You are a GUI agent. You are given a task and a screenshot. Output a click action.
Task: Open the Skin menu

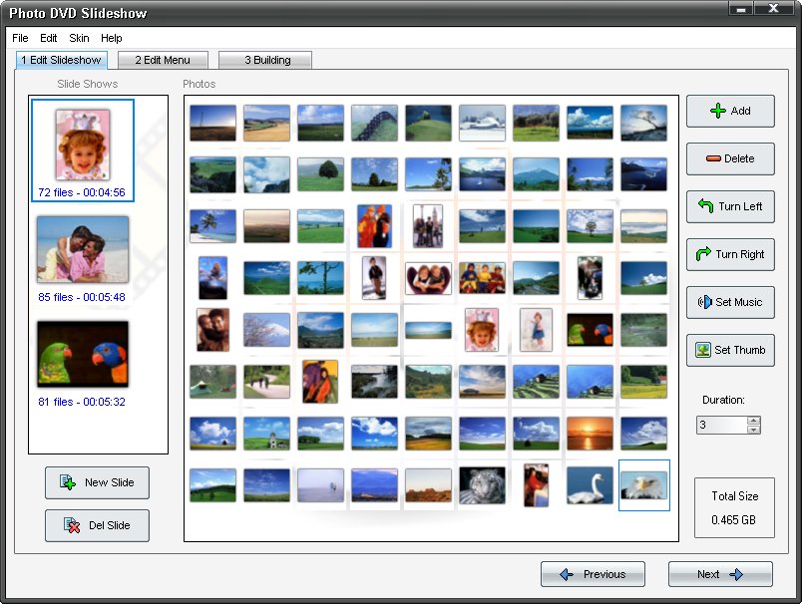[x=79, y=38]
